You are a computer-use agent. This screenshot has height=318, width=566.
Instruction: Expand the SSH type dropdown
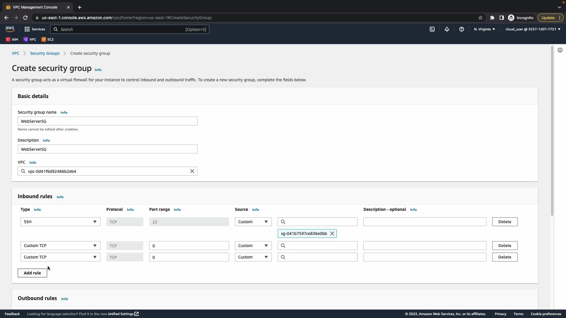point(60,222)
